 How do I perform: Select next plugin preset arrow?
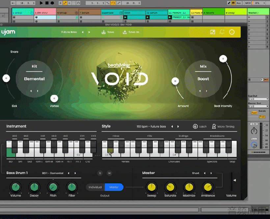89,32
